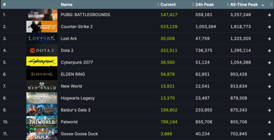Select all-time peak value 879,308
The image size is (274, 140).
[x=239, y=98]
